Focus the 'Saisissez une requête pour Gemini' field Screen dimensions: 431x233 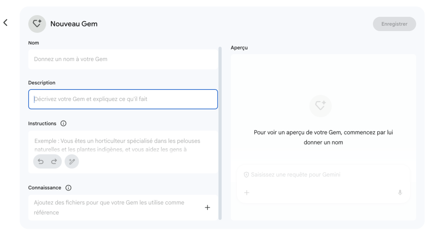(324, 174)
